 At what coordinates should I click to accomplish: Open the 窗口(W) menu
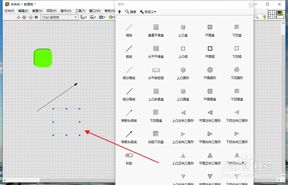(95, 11)
